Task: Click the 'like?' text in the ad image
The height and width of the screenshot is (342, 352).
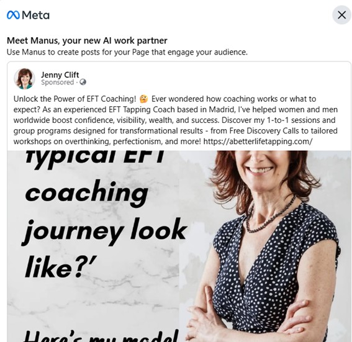Action: [61, 267]
